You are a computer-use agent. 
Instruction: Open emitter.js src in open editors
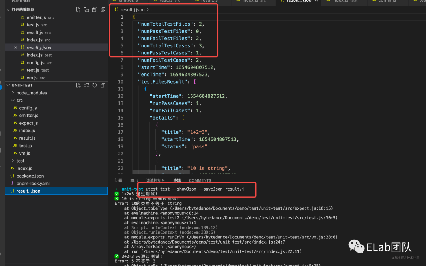[x=56, y=17]
